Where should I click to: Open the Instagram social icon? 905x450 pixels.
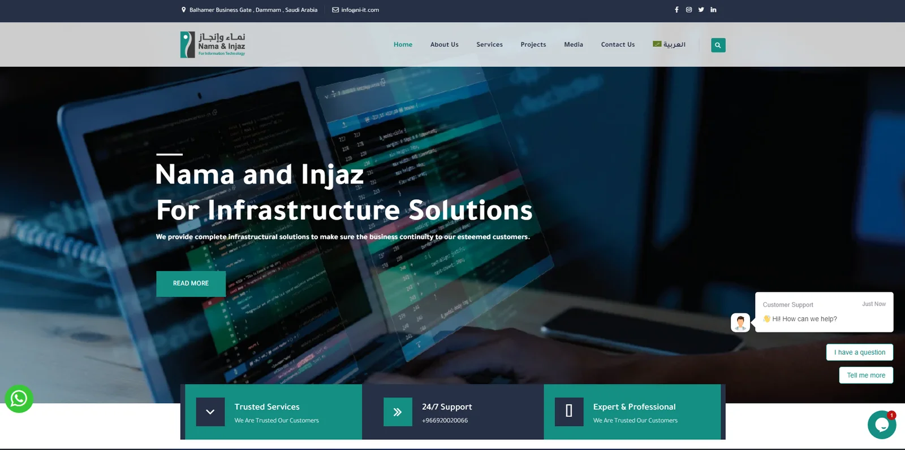(689, 10)
